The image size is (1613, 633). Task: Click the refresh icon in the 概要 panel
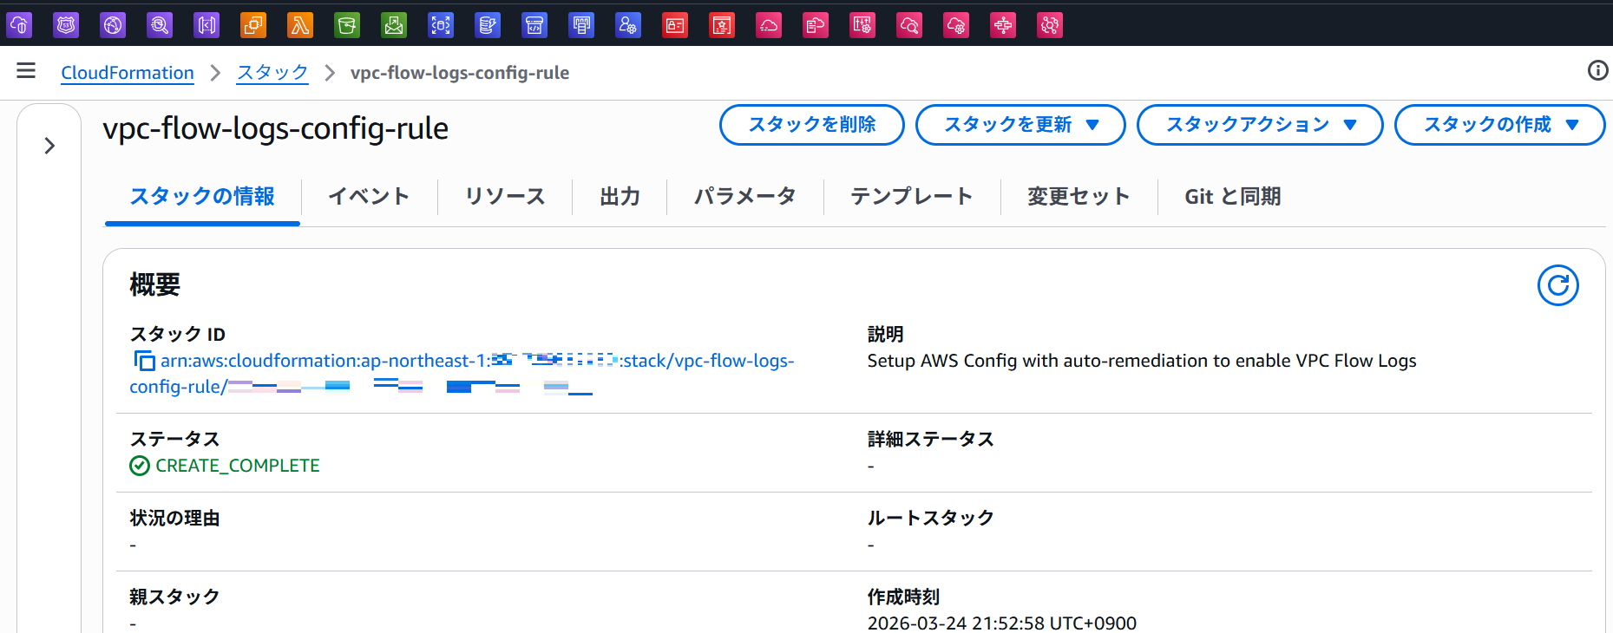1557,285
